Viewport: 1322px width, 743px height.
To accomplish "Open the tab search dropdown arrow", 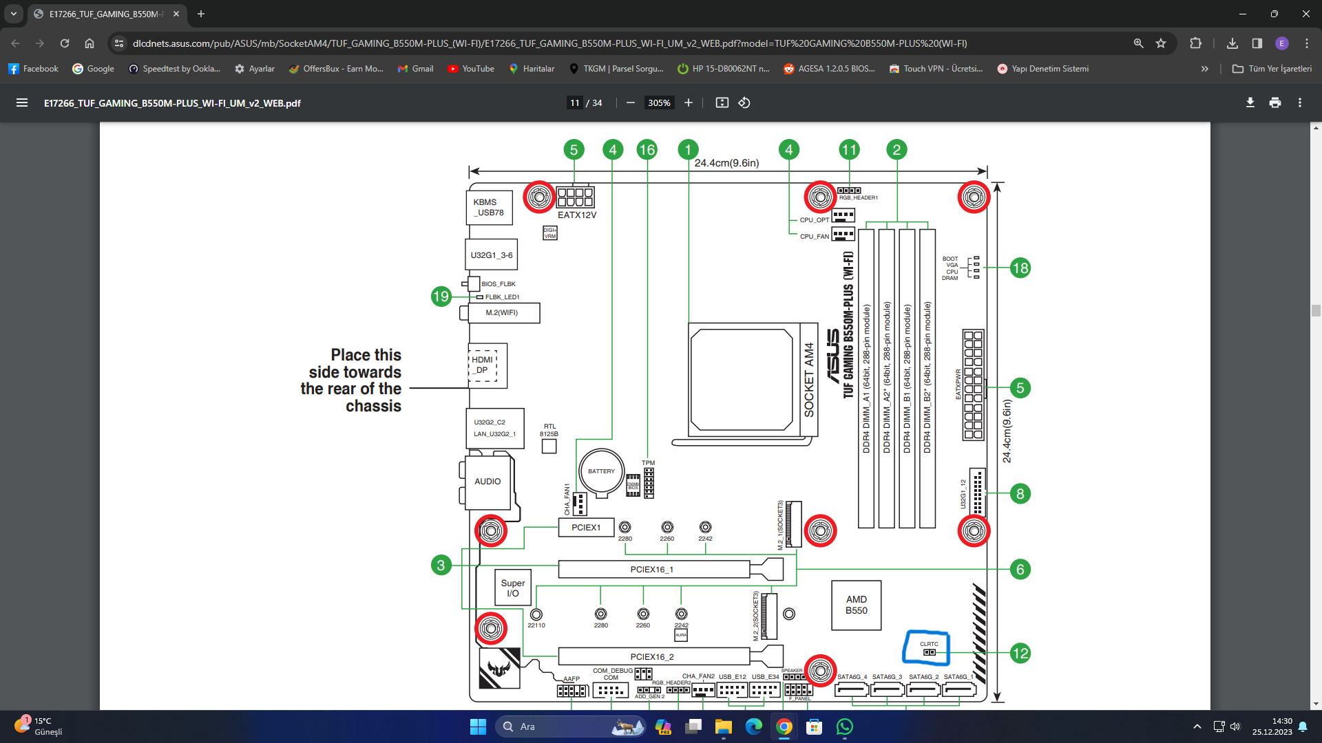I will pos(14,14).
